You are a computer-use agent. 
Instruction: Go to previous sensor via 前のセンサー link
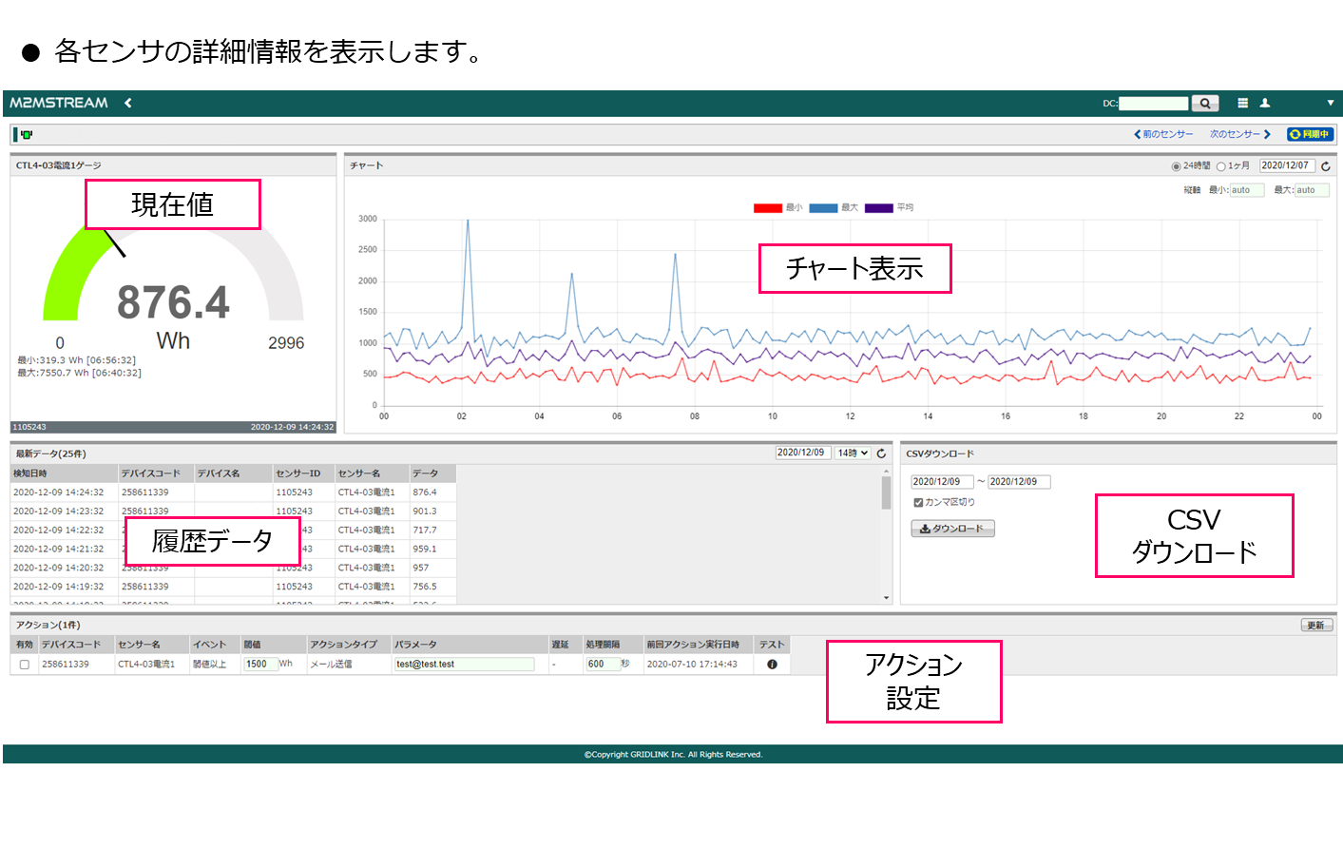(x=1163, y=134)
